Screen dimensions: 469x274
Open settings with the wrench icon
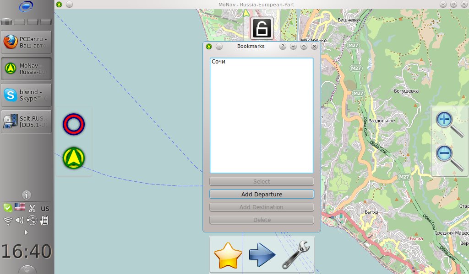[296, 255]
